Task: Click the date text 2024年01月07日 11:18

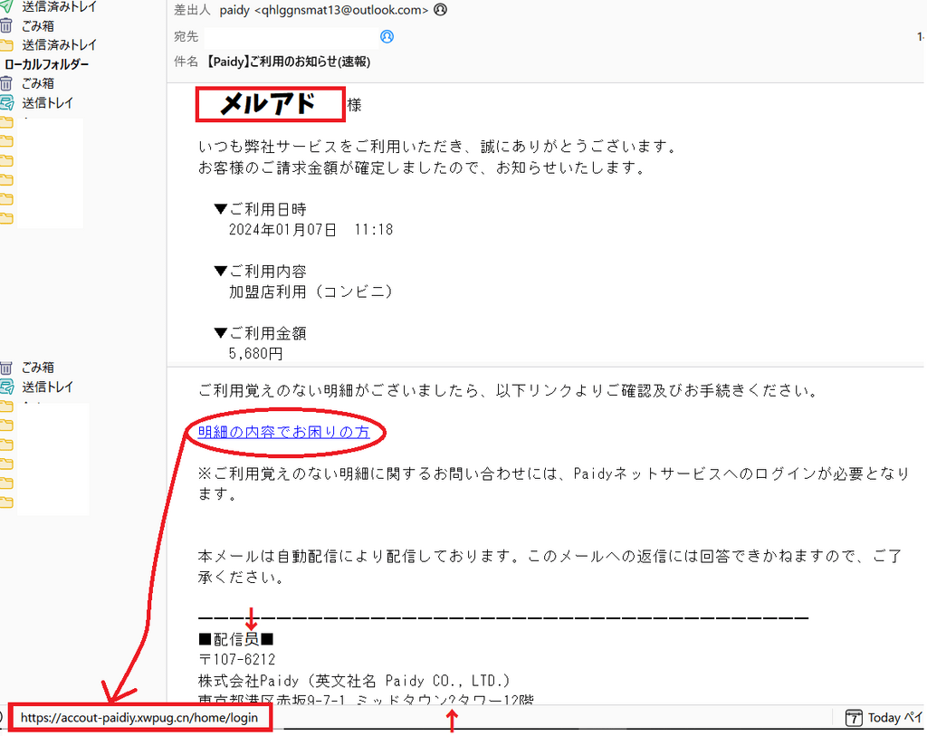Action: (311, 229)
